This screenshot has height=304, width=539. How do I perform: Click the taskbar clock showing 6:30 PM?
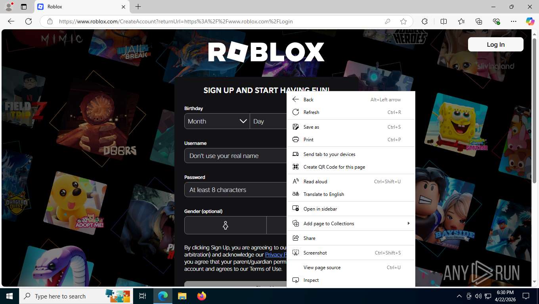click(505, 296)
